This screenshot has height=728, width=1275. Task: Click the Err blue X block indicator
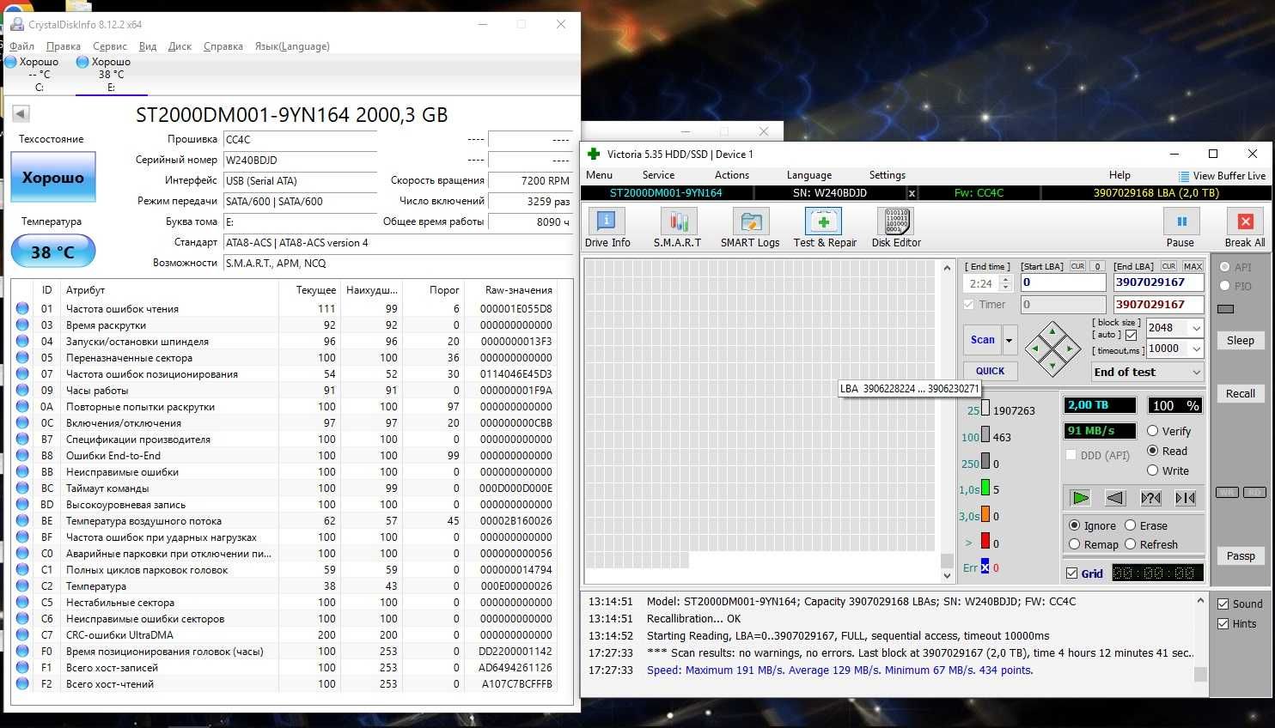pyautogui.click(x=985, y=567)
